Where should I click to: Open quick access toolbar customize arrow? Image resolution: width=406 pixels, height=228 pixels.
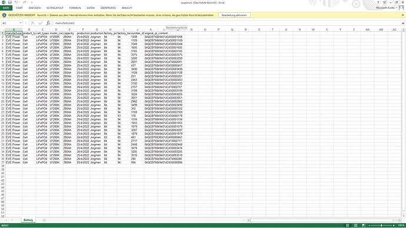click(x=32, y=2)
